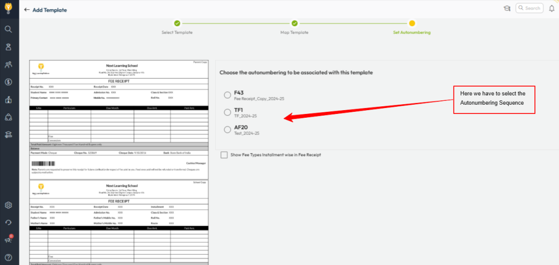This screenshot has width=559, height=265.
Task: Open the dollar sign fees icon in sidebar
Action: [8, 82]
